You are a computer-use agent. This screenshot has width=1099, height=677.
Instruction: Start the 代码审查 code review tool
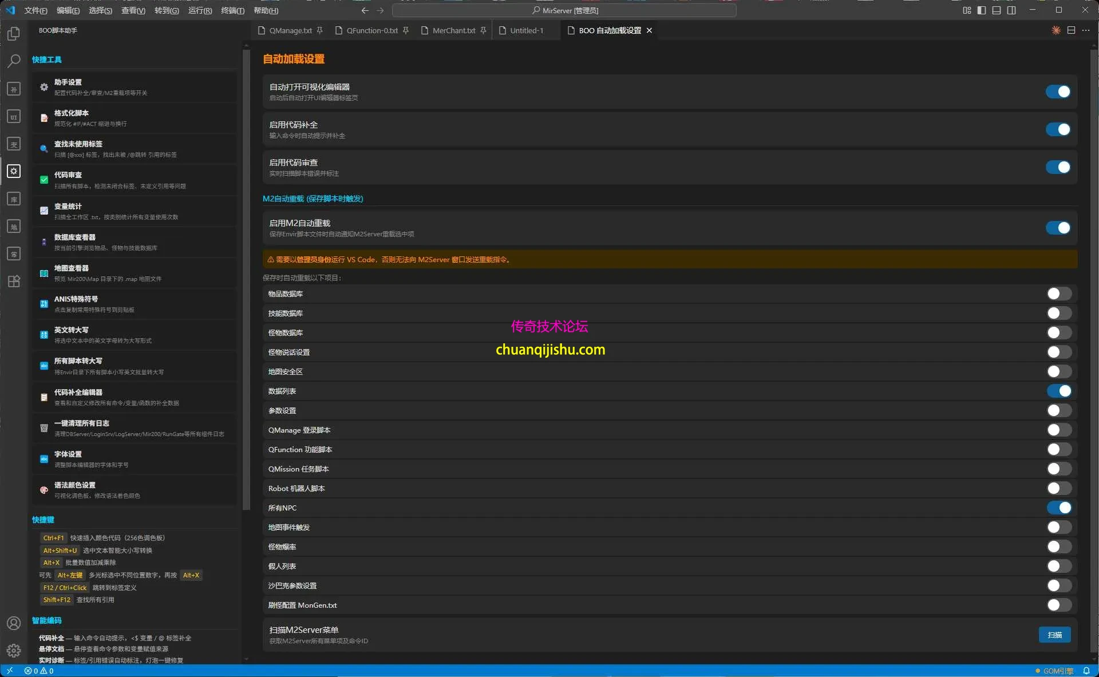[134, 180]
